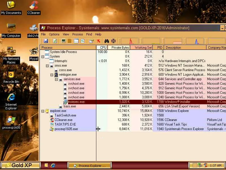
Task: Click the CPU usage mini graph
Action: (x=130, y=41)
